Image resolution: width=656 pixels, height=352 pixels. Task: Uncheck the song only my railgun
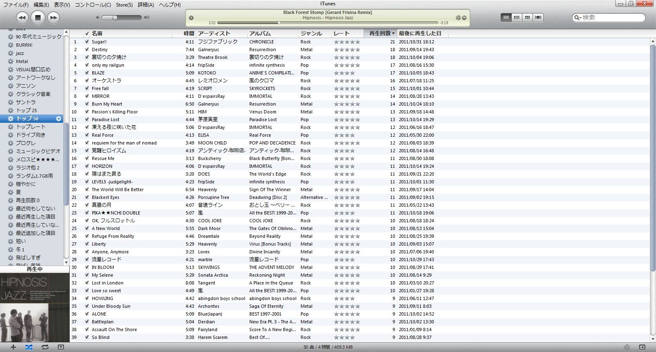pos(87,65)
